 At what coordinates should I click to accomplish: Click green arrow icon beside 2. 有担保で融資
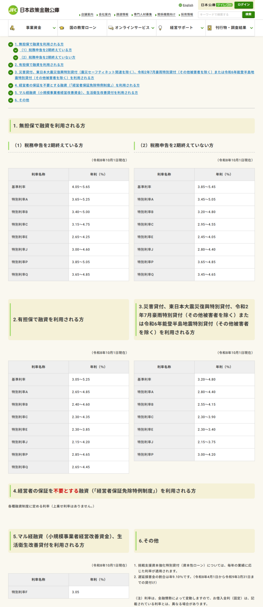point(11,65)
